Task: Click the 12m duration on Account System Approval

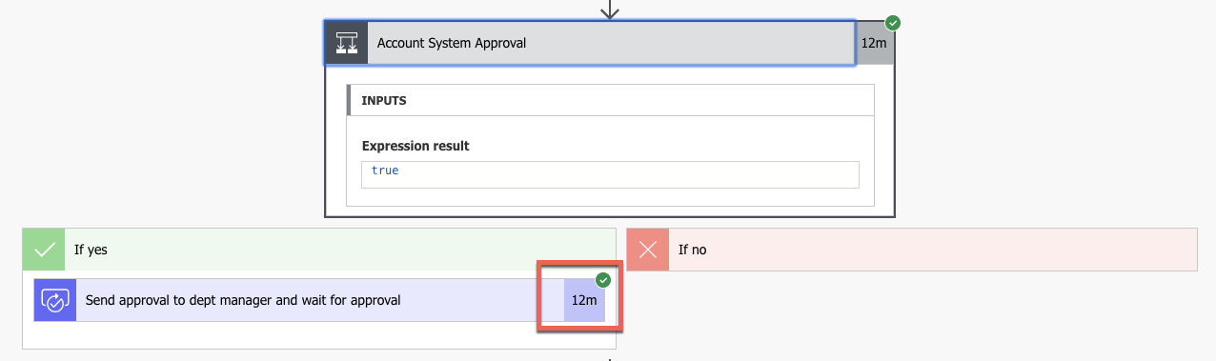Action: coord(874,43)
